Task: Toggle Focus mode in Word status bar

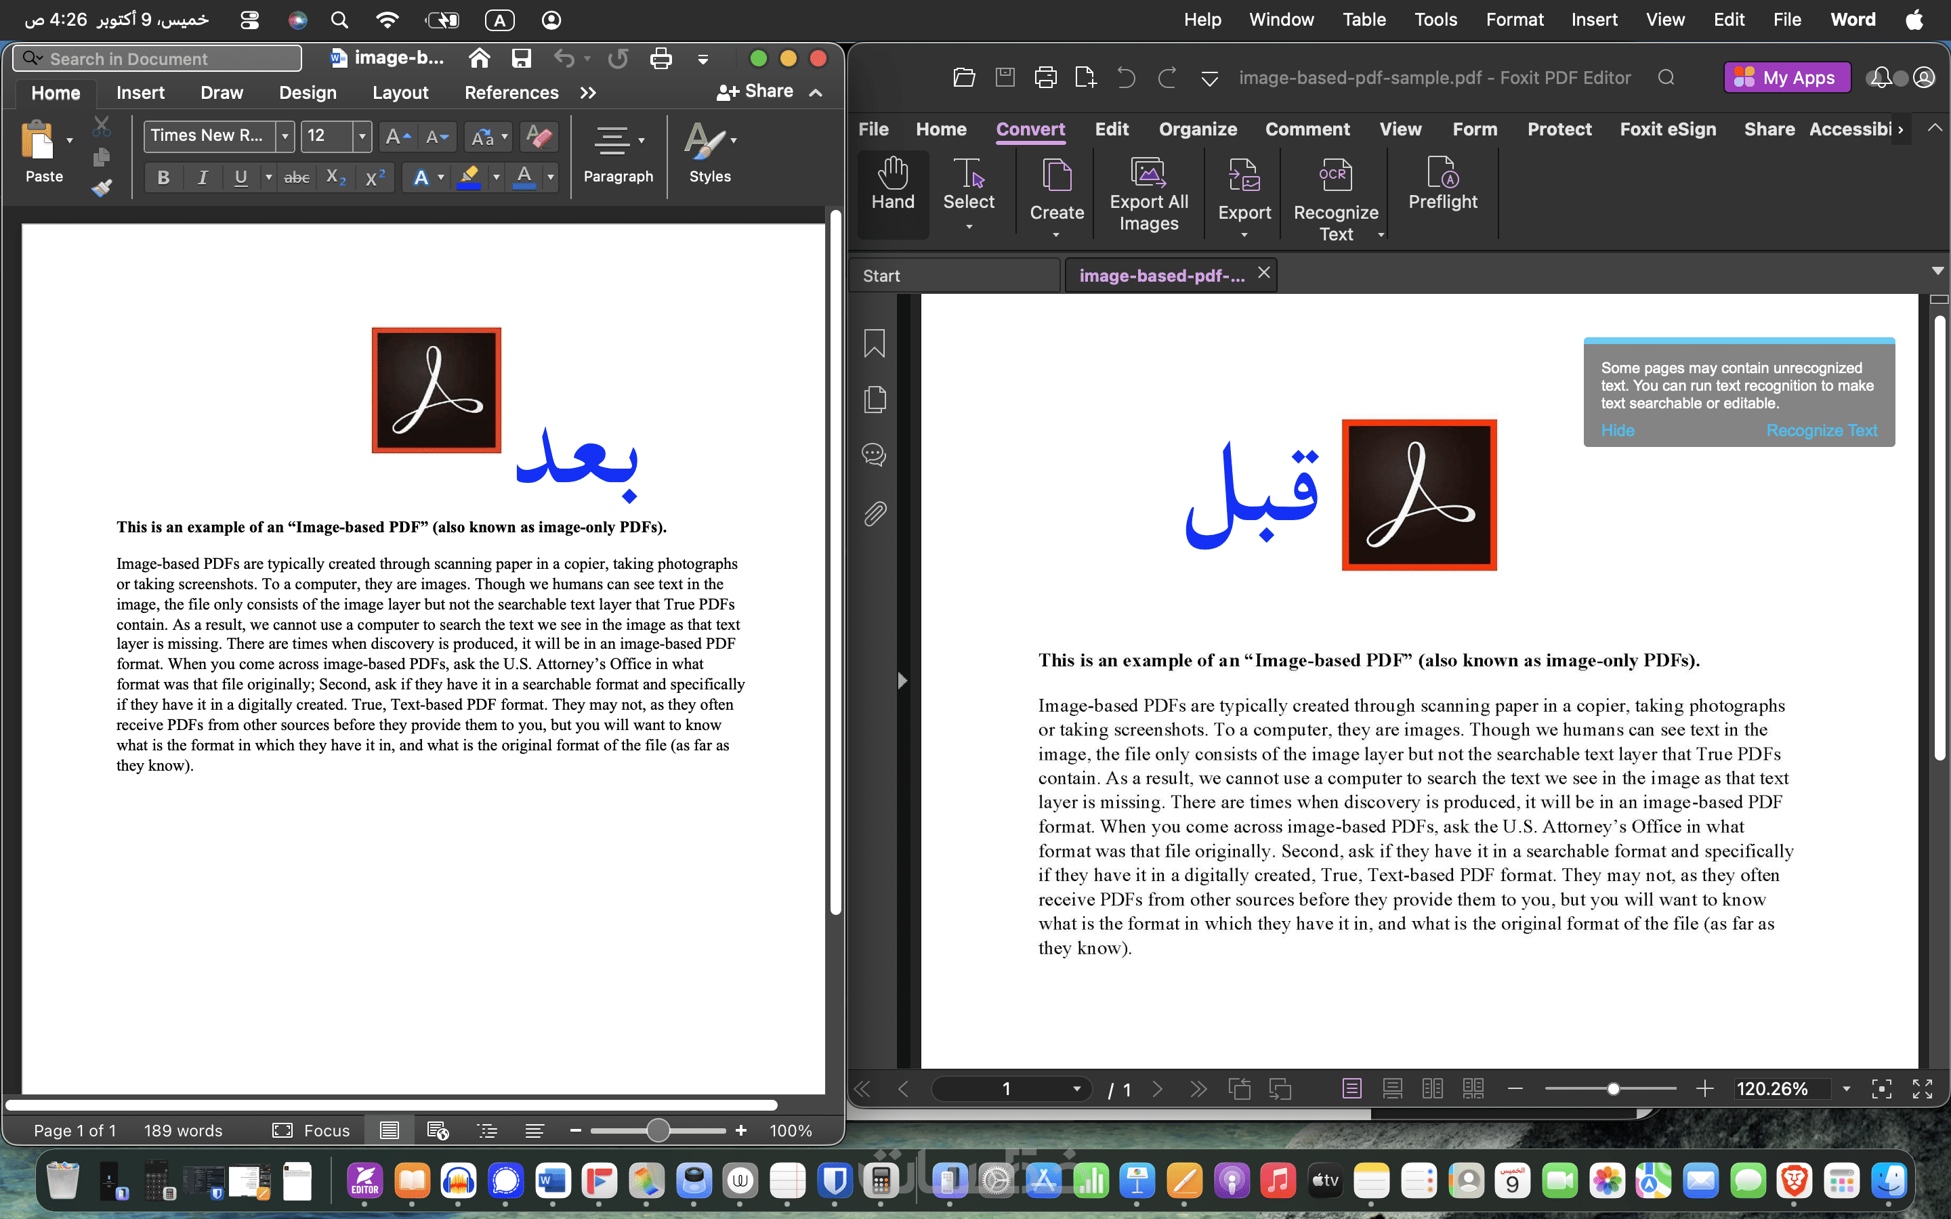Action: click(311, 1130)
